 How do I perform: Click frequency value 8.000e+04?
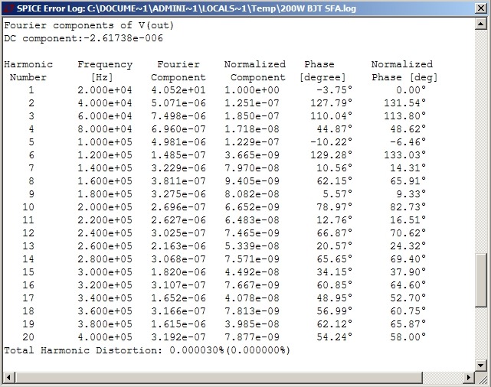coord(105,129)
